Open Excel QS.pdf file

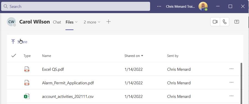pos(53,69)
